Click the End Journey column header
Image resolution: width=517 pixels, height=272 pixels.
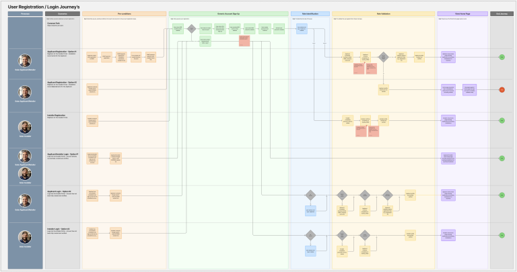502,14
